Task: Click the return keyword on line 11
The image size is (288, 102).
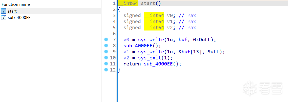Action: (x=132, y=64)
